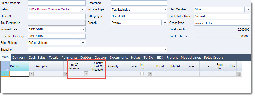Click the Total Cubic Size value field
Viewport: 255px width, 97px height.
coord(222,36)
